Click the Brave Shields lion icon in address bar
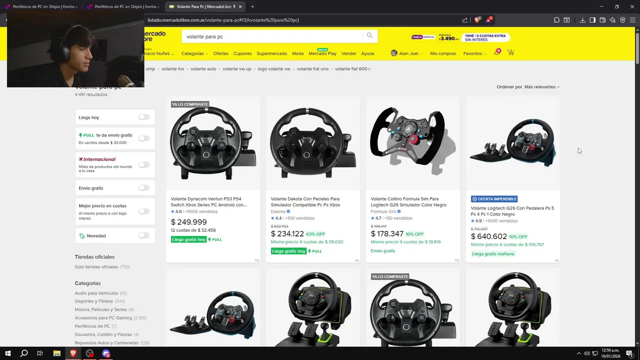This screenshot has height=360, width=640. click(477, 20)
